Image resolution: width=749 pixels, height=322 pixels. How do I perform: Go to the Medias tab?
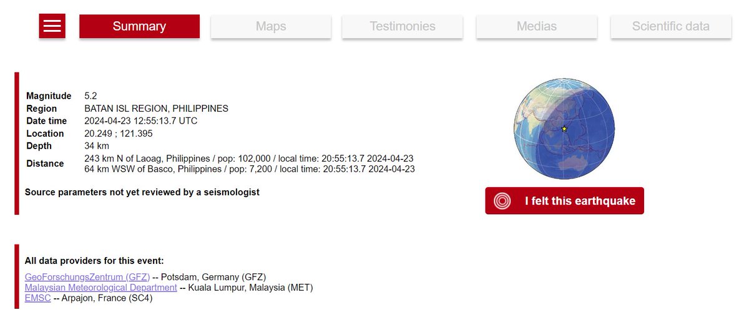(537, 26)
